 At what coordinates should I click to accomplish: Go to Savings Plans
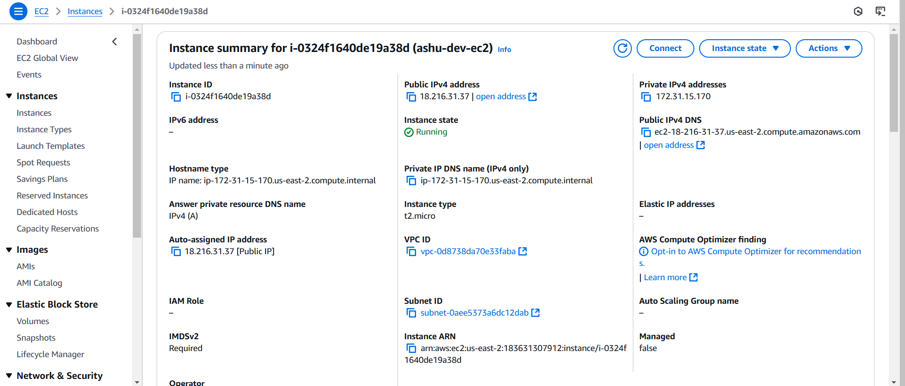42,179
